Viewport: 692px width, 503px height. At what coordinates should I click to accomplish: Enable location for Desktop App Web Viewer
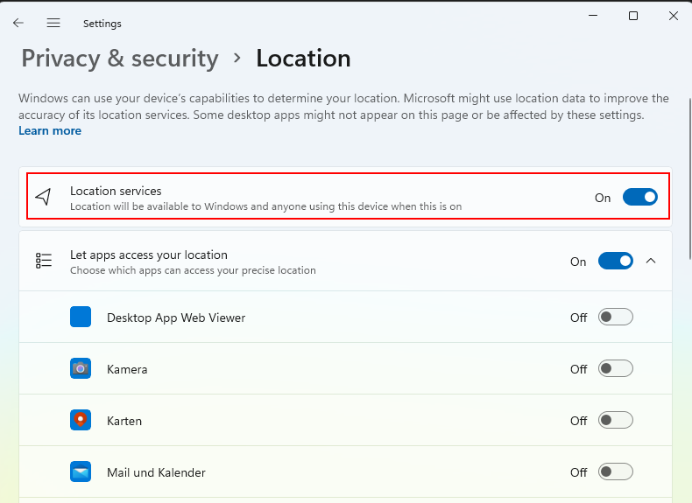pos(615,318)
